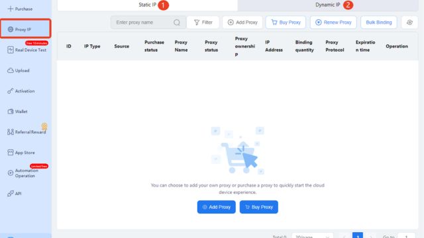The width and height of the screenshot is (424, 238).
Task: Click Add Proxy in the toolbar
Action: pos(242,22)
